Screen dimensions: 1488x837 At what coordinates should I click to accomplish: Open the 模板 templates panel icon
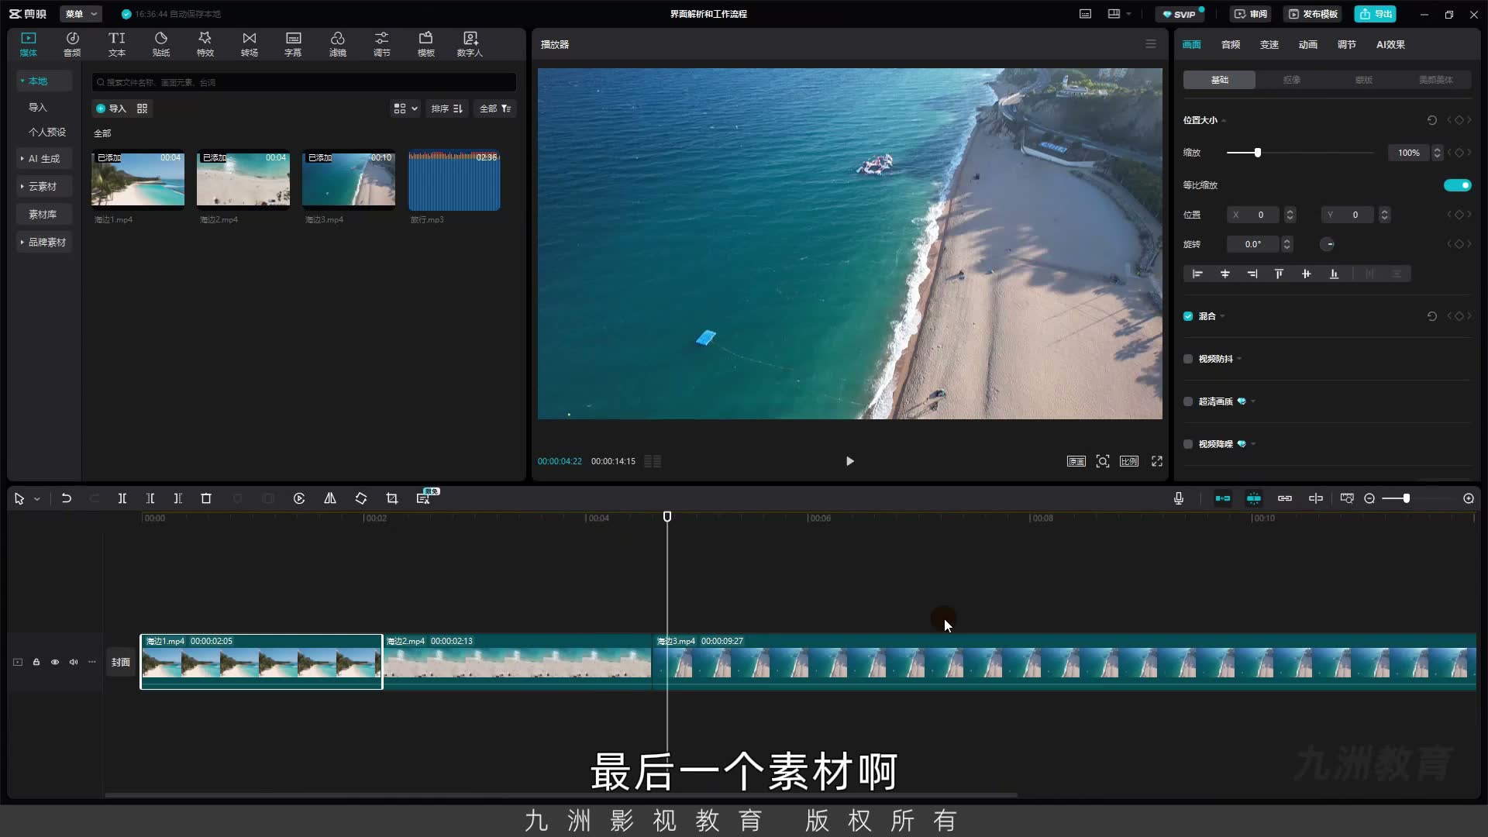[x=425, y=44]
